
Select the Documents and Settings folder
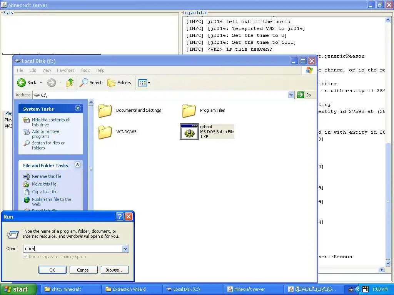(130, 110)
